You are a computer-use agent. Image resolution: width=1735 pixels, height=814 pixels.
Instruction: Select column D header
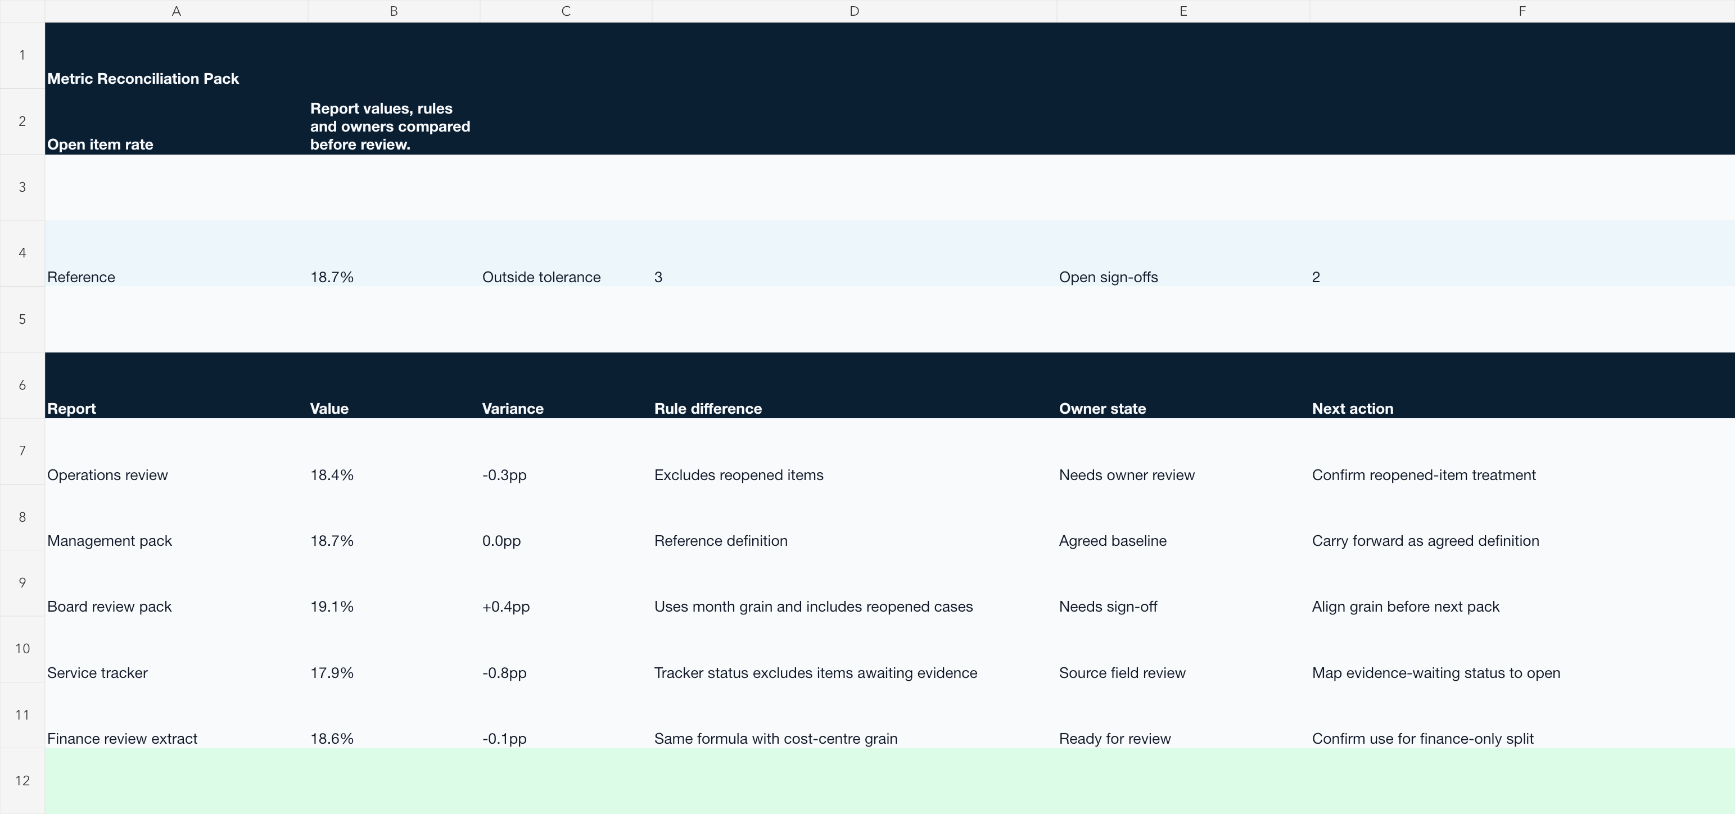pos(854,11)
